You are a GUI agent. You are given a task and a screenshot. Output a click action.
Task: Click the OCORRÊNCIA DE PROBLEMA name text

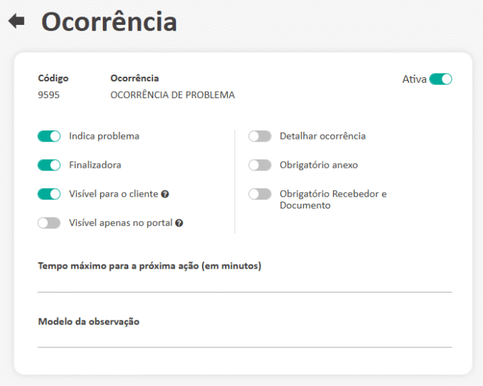click(x=172, y=95)
